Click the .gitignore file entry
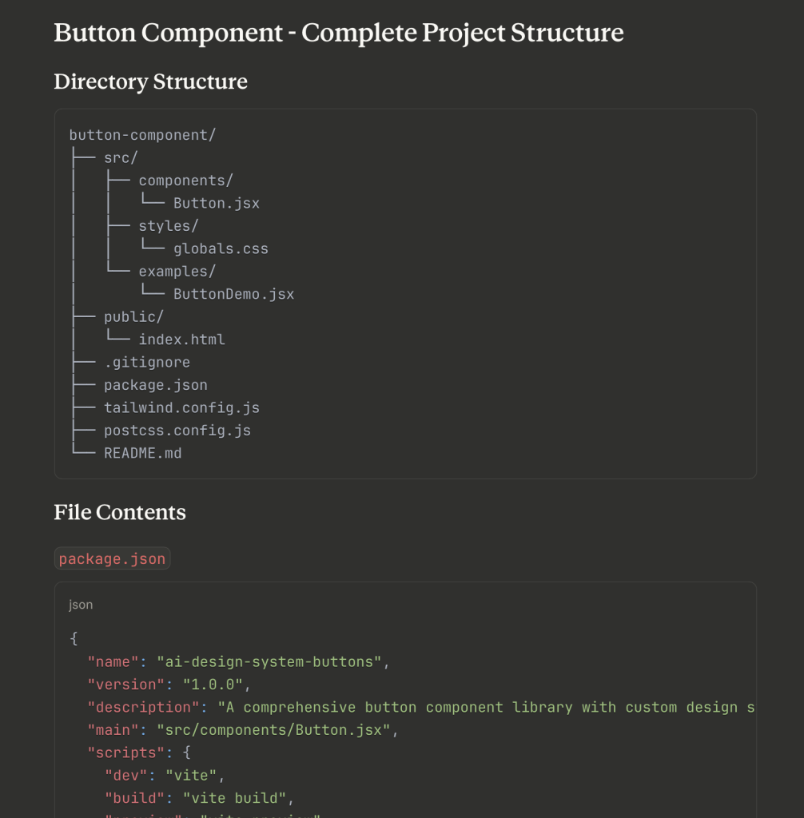Image resolution: width=804 pixels, height=818 pixels. point(146,363)
